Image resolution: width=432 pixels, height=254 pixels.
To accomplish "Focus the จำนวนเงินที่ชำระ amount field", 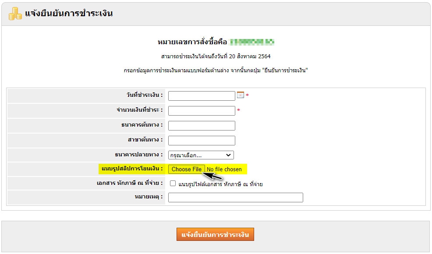I will 202,111.
